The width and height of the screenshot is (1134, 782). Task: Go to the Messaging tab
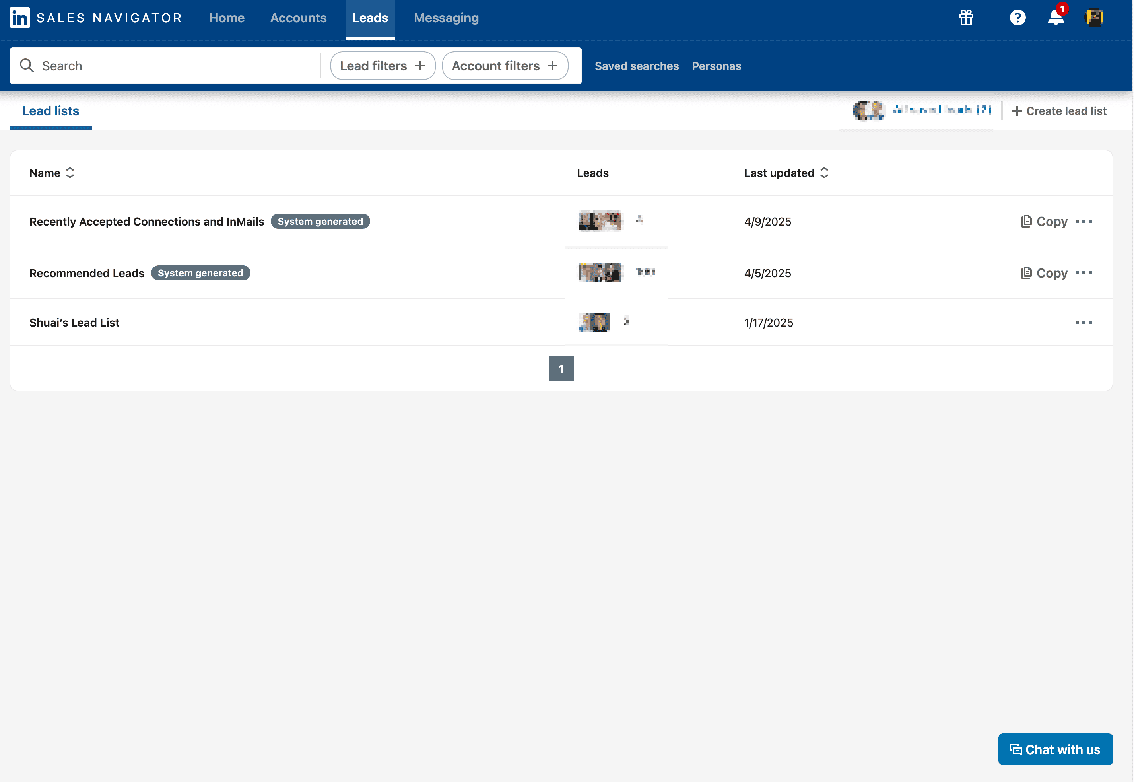tap(446, 18)
